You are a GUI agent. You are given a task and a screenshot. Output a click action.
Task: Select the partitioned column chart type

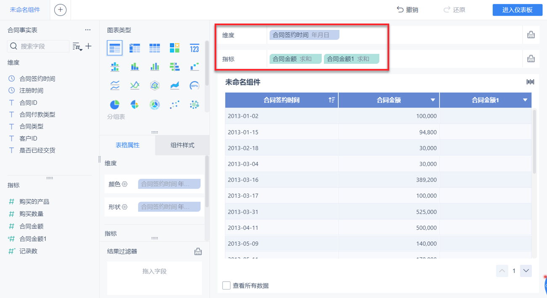coord(114,66)
